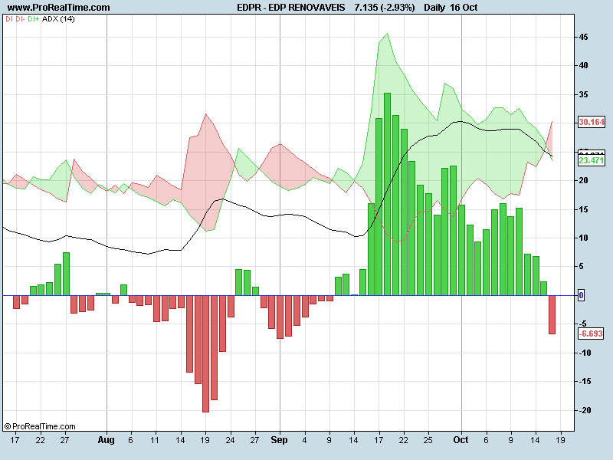Click the 16 Oct date label
Screen dimensions: 613x460
point(464,8)
